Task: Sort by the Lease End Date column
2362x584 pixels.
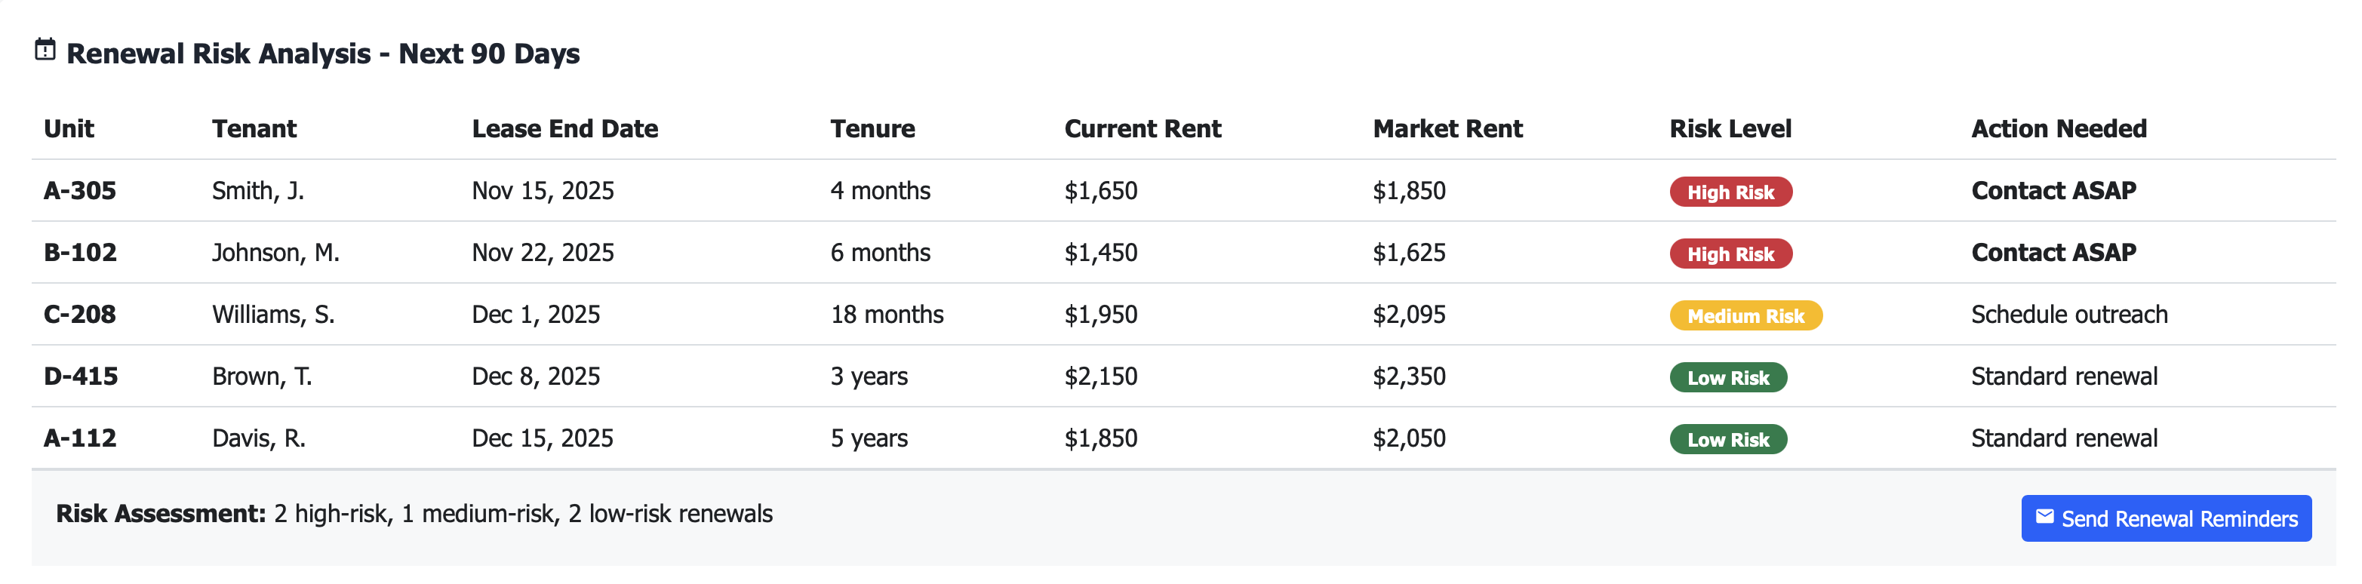Action: (564, 128)
